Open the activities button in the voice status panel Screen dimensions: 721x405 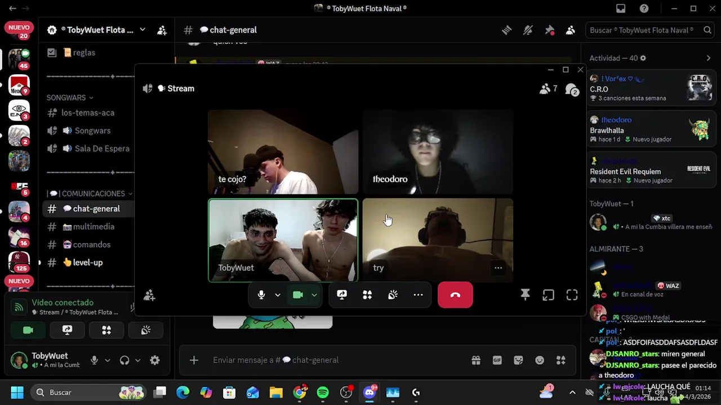(106, 330)
